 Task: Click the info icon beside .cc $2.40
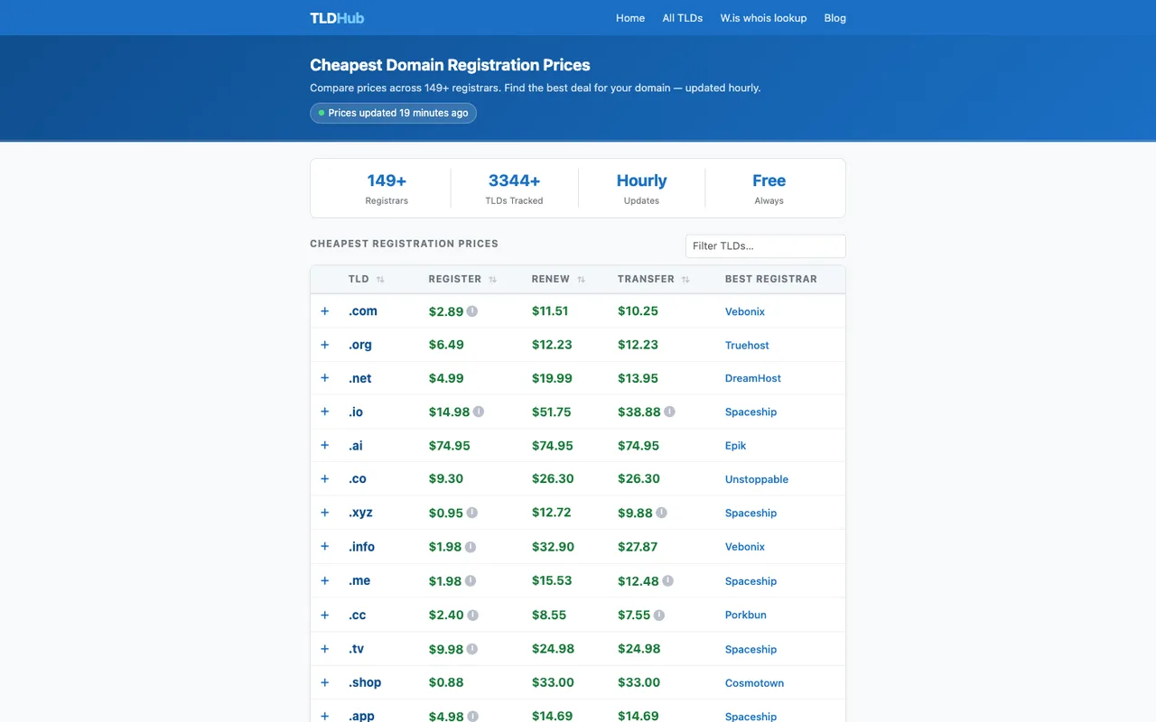472,616
